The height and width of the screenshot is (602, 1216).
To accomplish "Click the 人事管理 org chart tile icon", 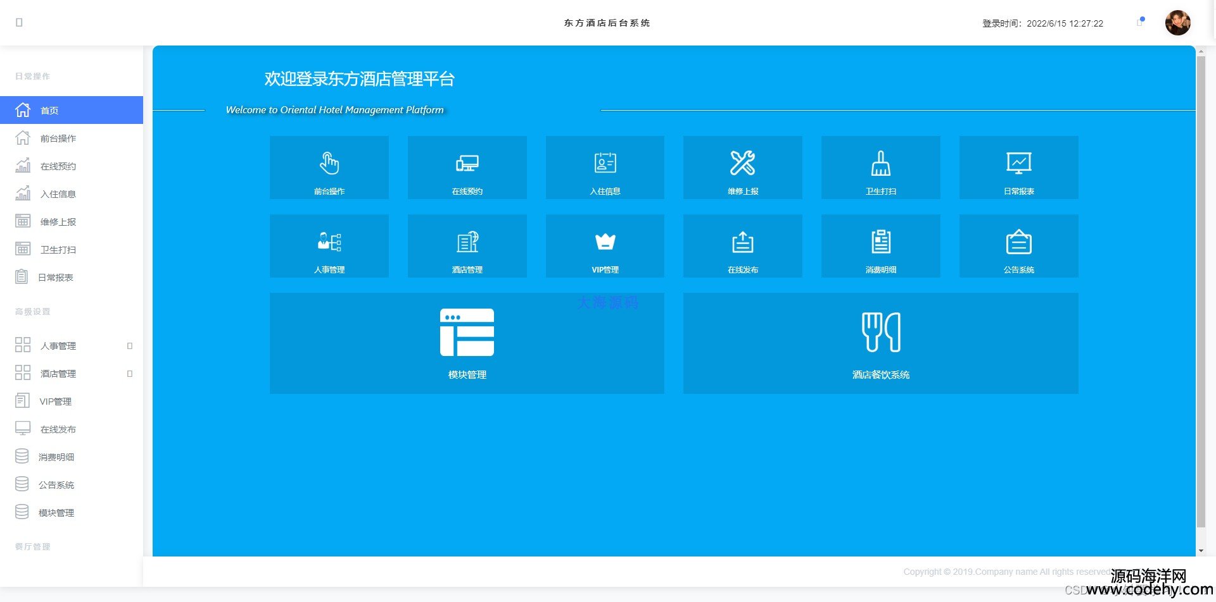I will (329, 242).
